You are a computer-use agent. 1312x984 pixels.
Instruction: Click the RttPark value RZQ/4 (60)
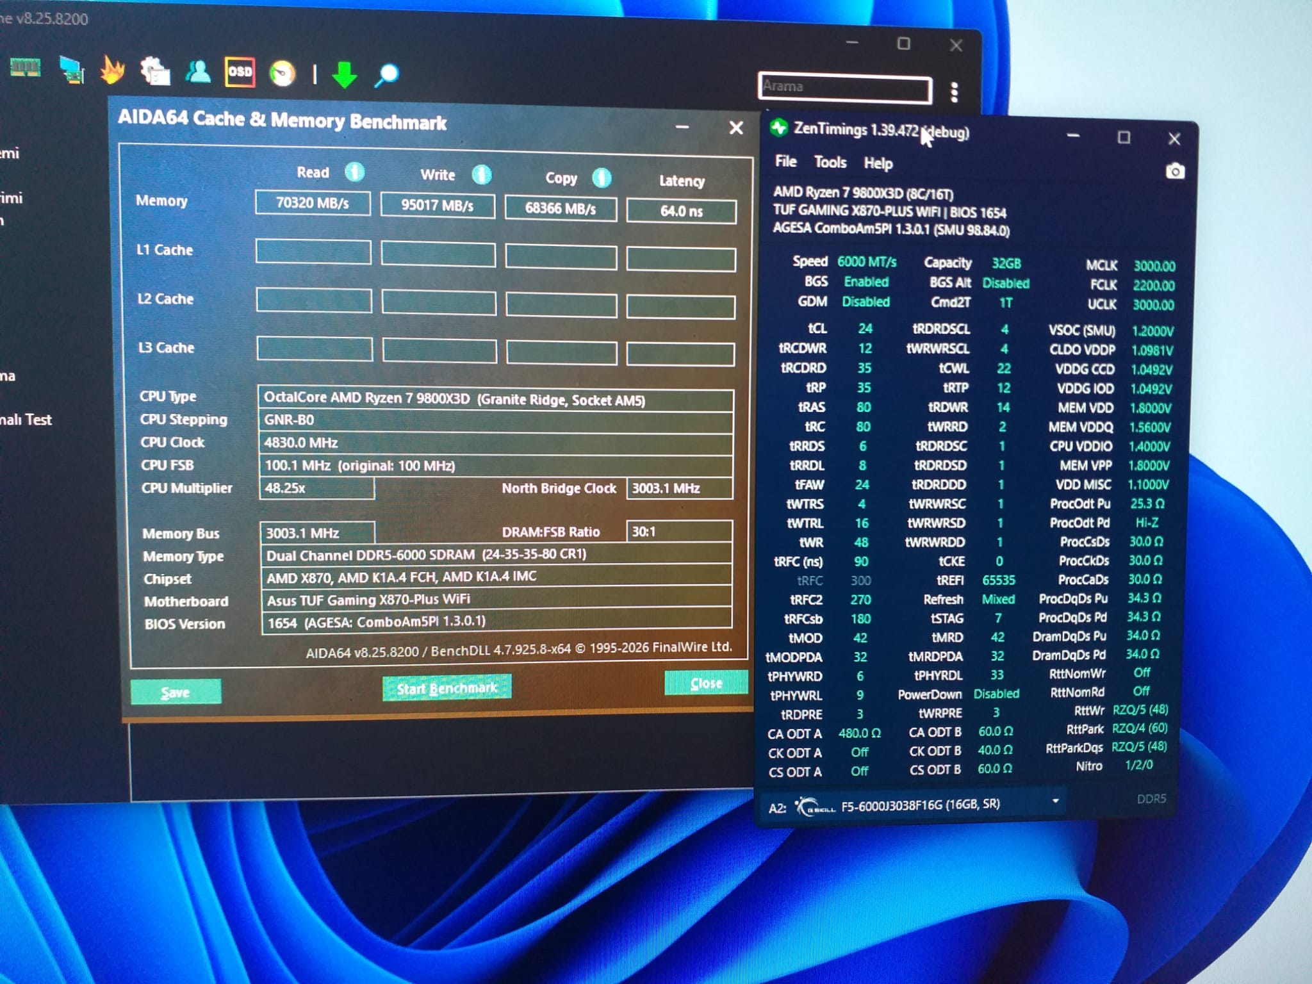click(x=1140, y=728)
